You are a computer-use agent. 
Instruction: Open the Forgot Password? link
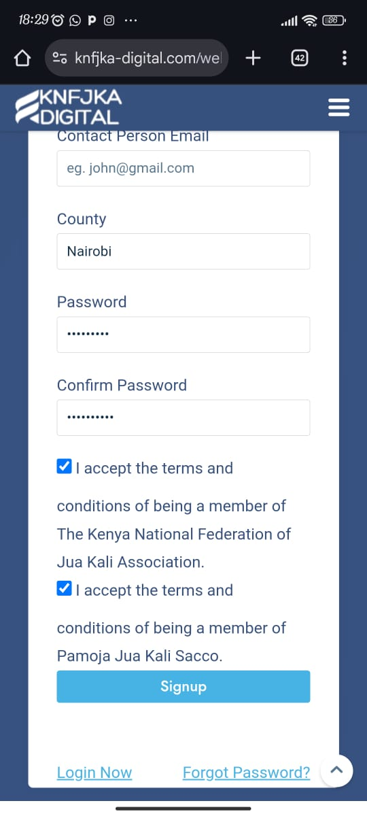tap(247, 772)
